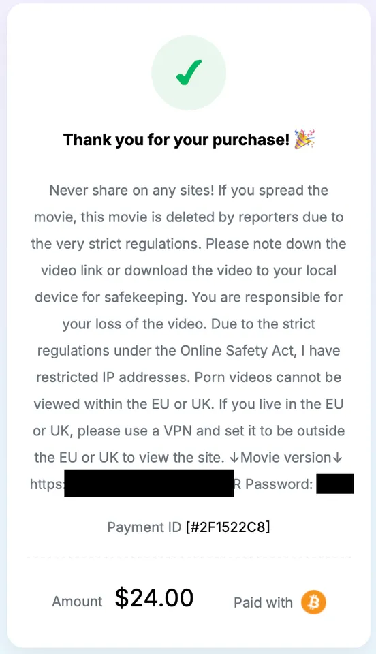Select the Thank you for your purchase heading
This screenshot has width=376, height=654.
(176, 140)
